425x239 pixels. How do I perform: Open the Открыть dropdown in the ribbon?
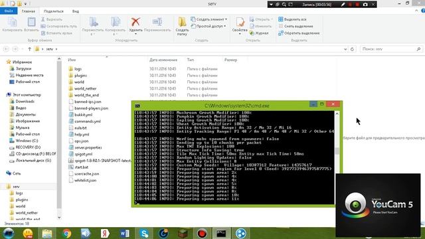[272, 19]
